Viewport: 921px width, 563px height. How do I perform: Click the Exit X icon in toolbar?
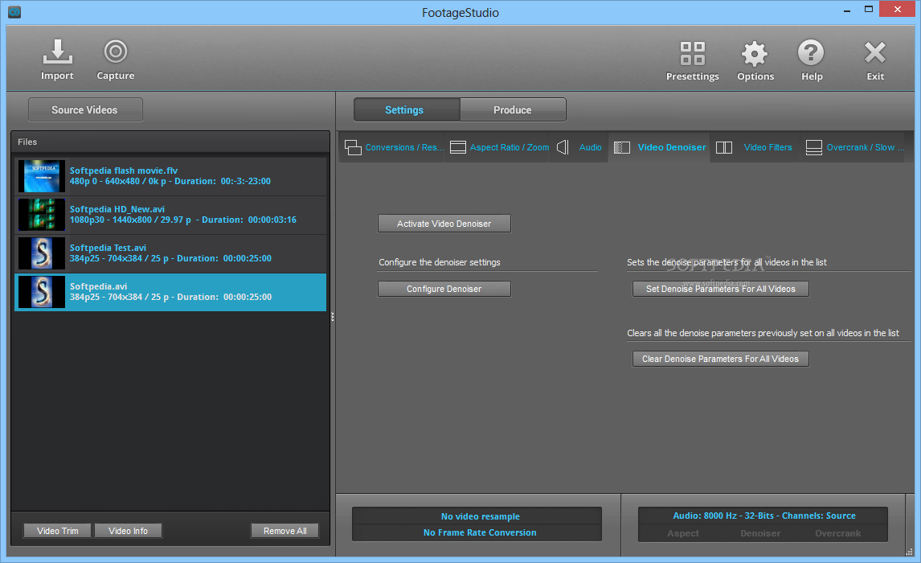(875, 53)
